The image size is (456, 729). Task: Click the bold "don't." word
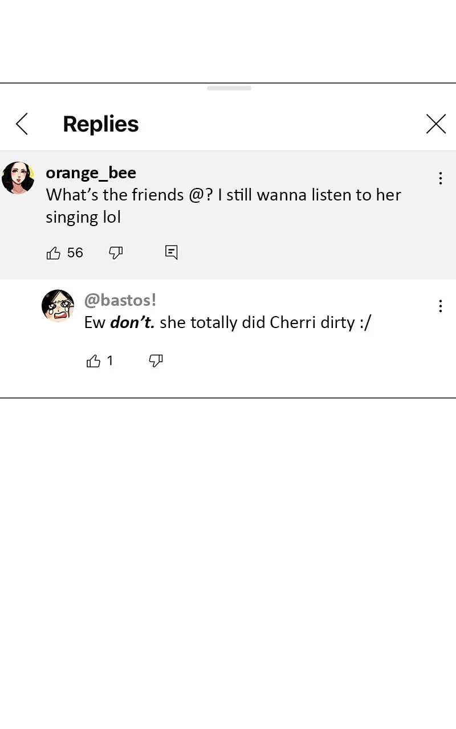coord(132,323)
